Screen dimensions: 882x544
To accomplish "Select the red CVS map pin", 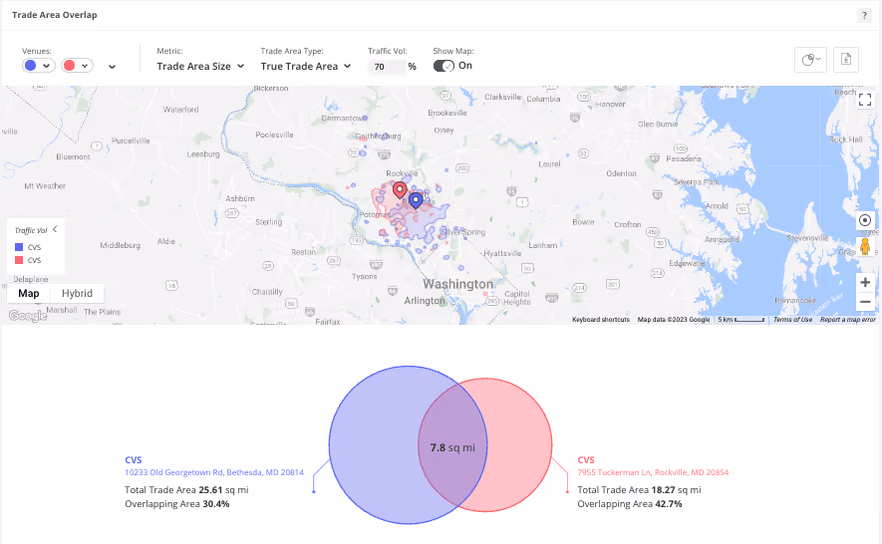I will [x=400, y=189].
